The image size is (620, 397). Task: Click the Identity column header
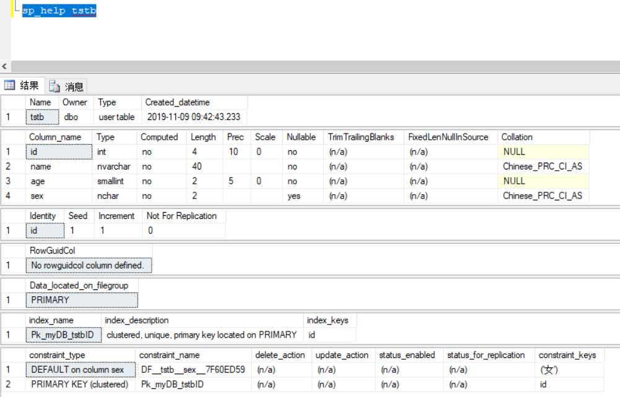tap(45, 216)
